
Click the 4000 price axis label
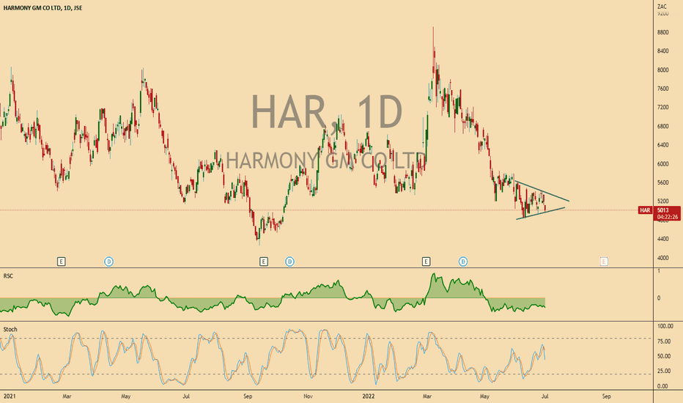click(663, 258)
